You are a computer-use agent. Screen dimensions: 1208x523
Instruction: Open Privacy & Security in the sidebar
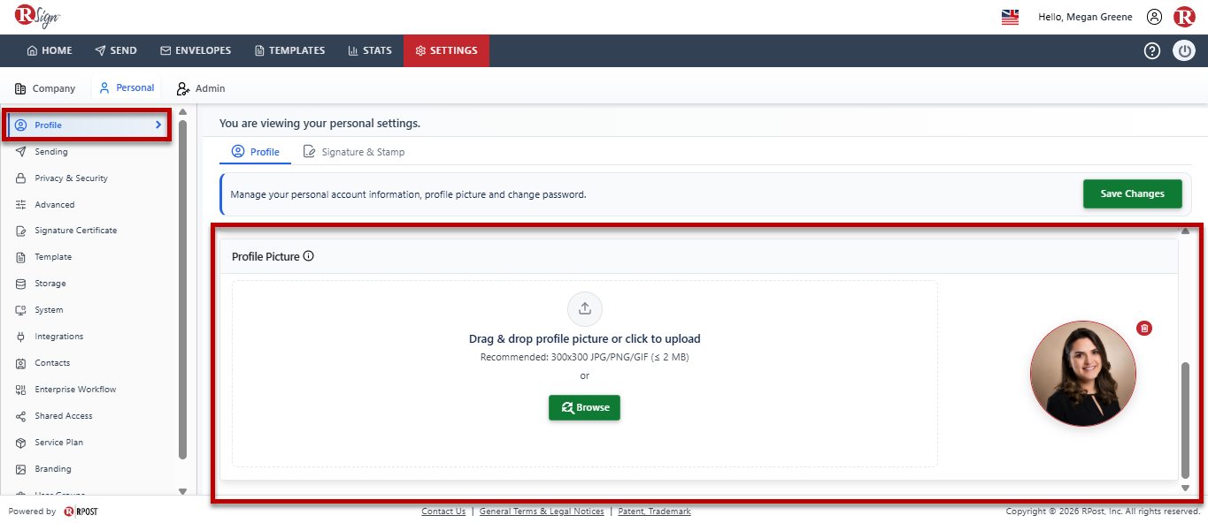click(x=72, y=178)
